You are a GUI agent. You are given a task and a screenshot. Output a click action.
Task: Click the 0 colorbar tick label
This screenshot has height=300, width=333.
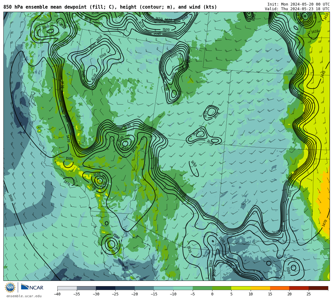pos(212,294)
